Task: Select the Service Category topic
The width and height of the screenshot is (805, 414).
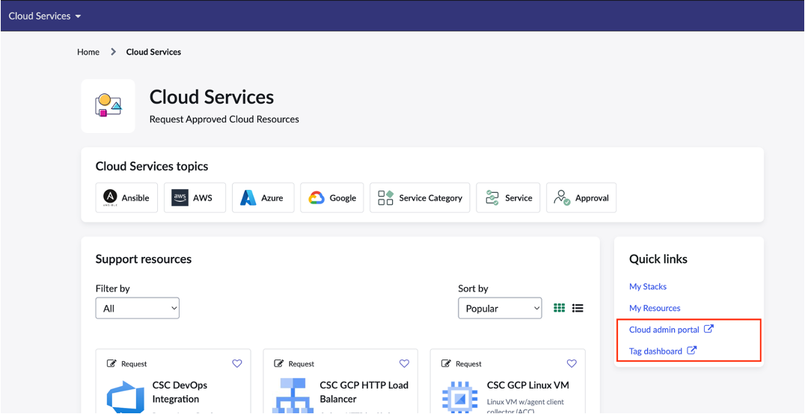Action: coord(420,198)
